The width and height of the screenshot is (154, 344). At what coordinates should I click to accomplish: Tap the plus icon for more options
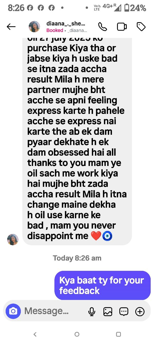(140, 312)
